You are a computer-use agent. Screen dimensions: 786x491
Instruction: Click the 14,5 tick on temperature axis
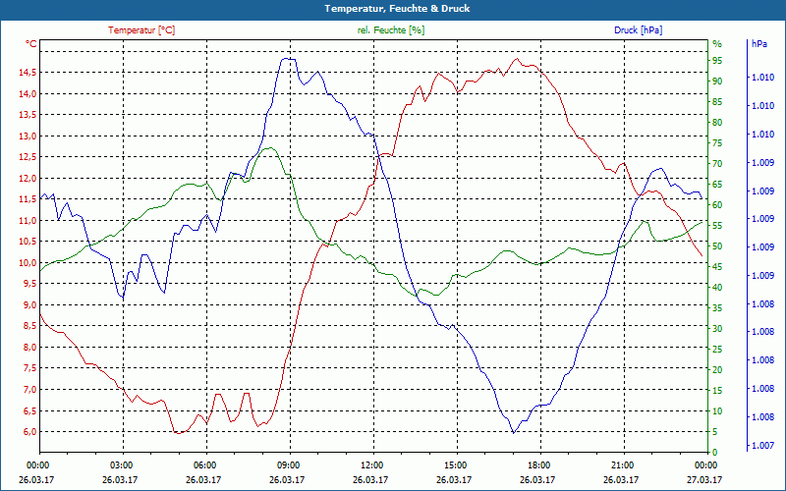pos(28,73)
